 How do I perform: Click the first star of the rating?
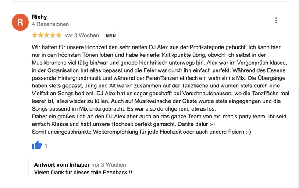click(35, 35)
